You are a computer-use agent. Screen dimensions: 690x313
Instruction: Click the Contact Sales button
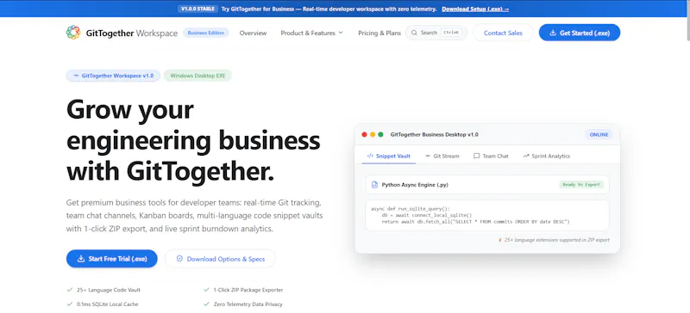point(503,33)
